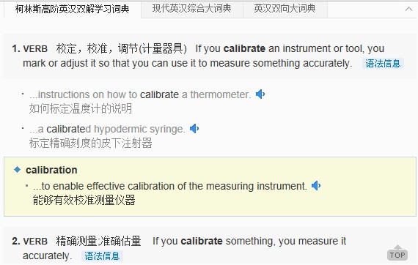The image size is (418, 265).
Task: Click the calibrated hypodermic syringe example text
Action: pos(107,129)
